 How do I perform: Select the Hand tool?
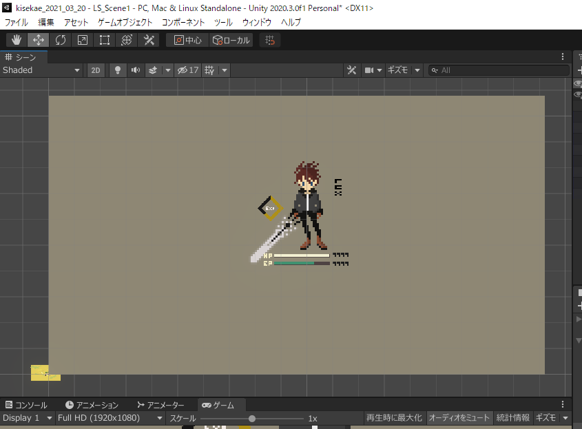tap(17, 40)
